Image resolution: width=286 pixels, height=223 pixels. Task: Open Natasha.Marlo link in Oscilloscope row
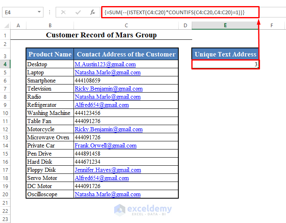(x=108, y=194)
